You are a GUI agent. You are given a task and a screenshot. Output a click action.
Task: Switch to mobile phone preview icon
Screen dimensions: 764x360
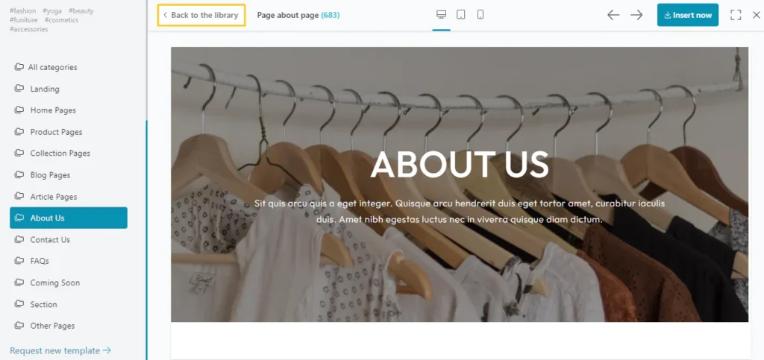480,15
